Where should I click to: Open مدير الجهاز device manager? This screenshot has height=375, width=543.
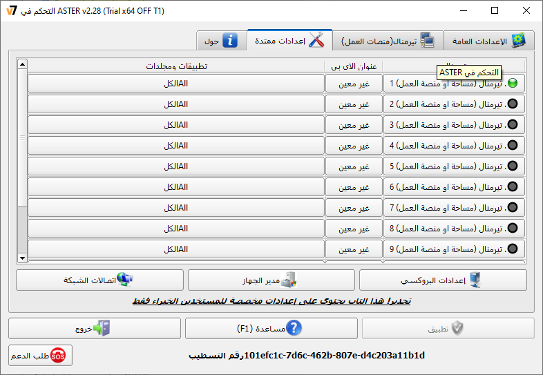pos(271,280)
